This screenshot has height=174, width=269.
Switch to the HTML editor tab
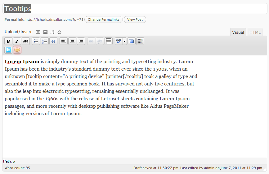pos(255,32)
